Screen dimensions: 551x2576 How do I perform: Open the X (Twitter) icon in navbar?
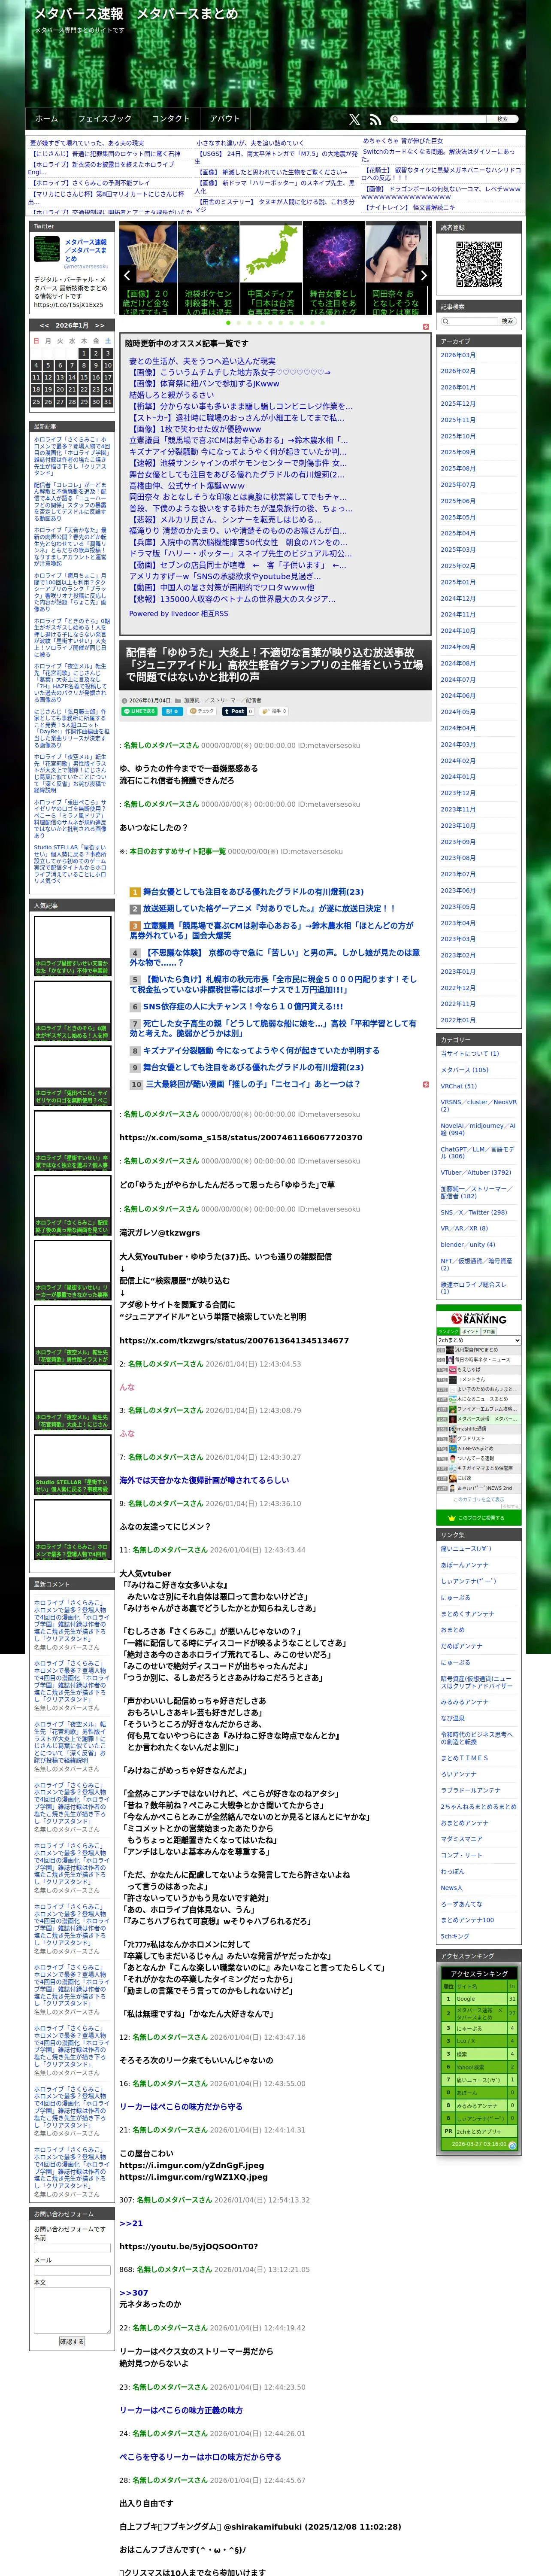pyautogui.click(x=354, y=119)
